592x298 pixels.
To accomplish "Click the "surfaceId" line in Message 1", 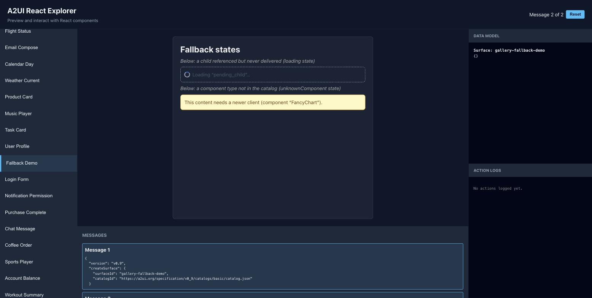I will [x=130, y=274].
